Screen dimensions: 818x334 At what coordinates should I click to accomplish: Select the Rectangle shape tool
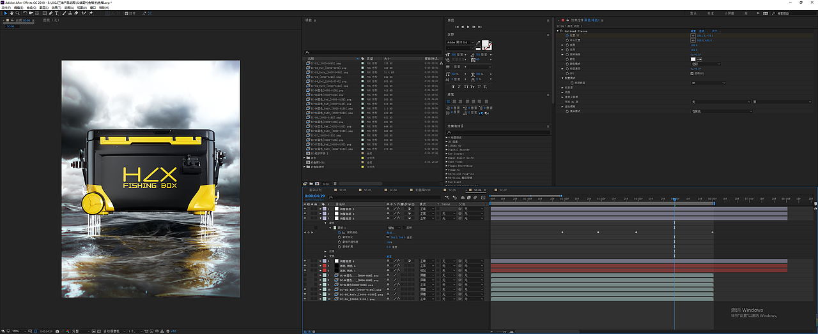[x=45, y=13]
